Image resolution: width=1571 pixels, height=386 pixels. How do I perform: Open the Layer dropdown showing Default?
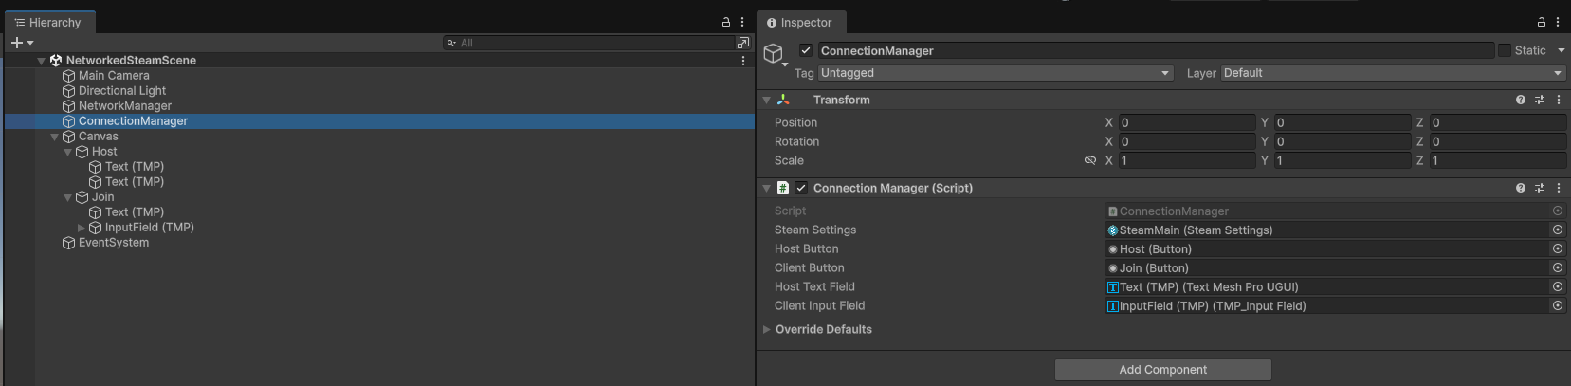tap(1392, 73)
